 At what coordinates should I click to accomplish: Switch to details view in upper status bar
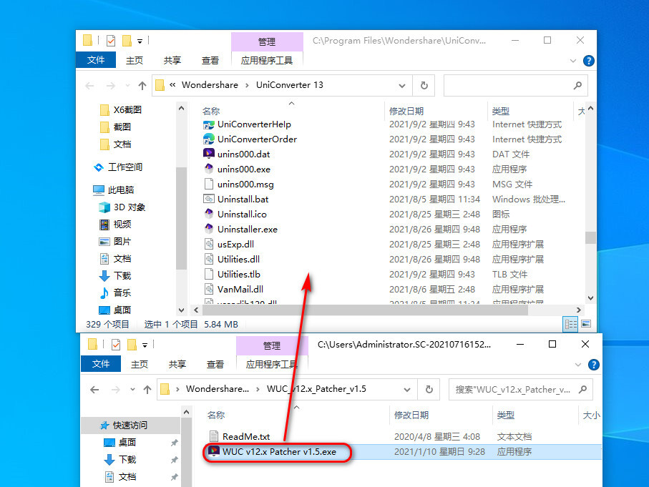coord(571,324)
